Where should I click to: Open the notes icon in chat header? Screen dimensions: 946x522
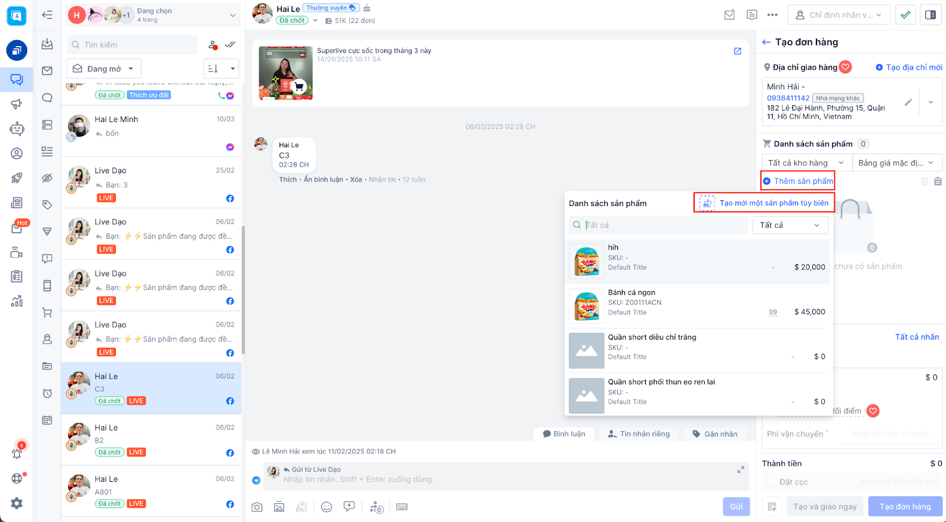(x=751, y=15)
